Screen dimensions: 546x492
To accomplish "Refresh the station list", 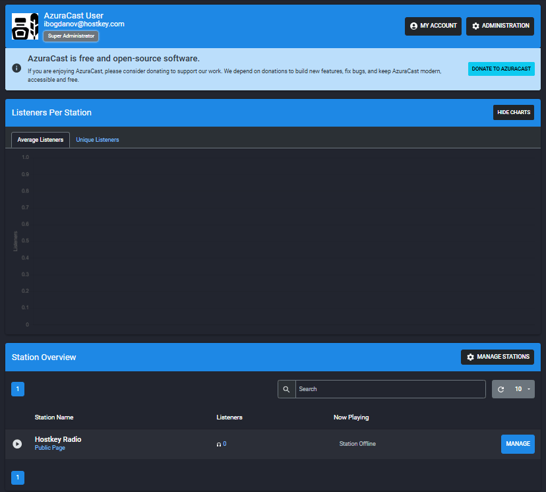I will [501, 389].
